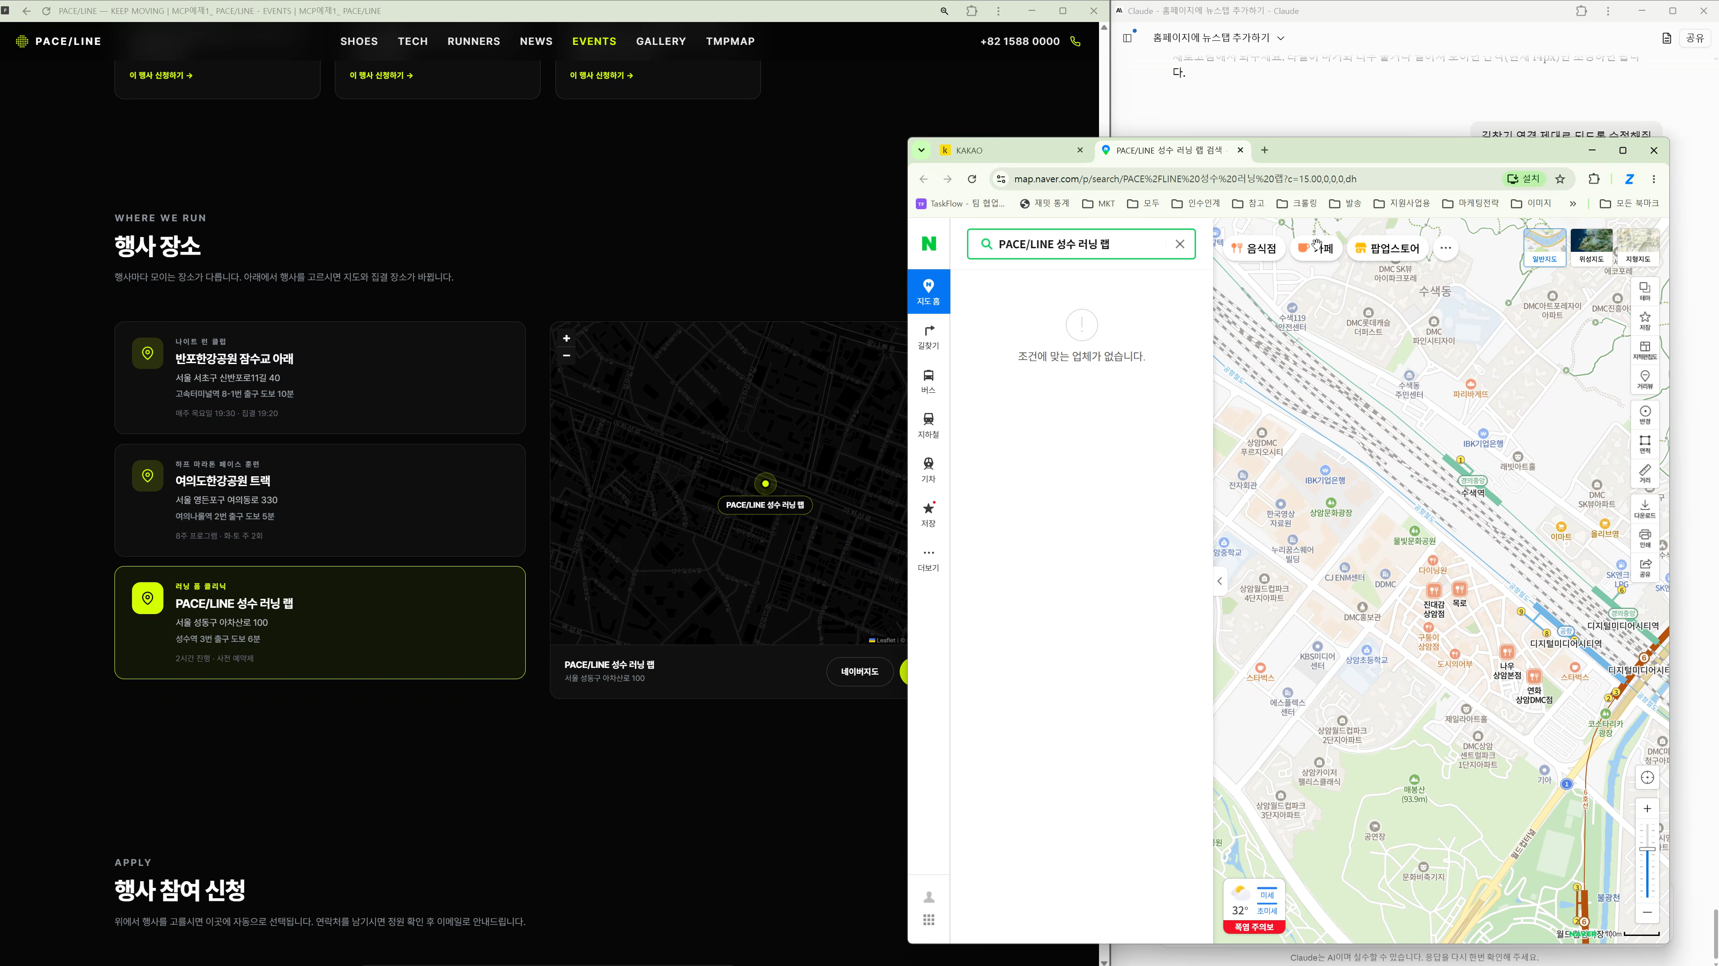Collapse Naver search panel with arrow
Screen dimensions: 1719x966
tap(1220, 581)
